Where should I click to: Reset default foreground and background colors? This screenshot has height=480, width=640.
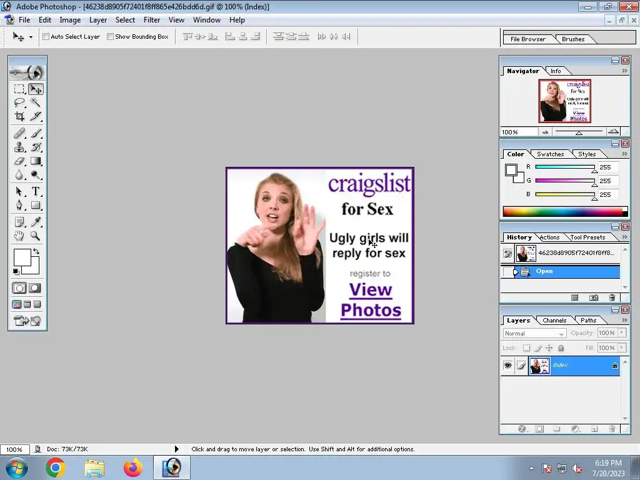(16, 271)
